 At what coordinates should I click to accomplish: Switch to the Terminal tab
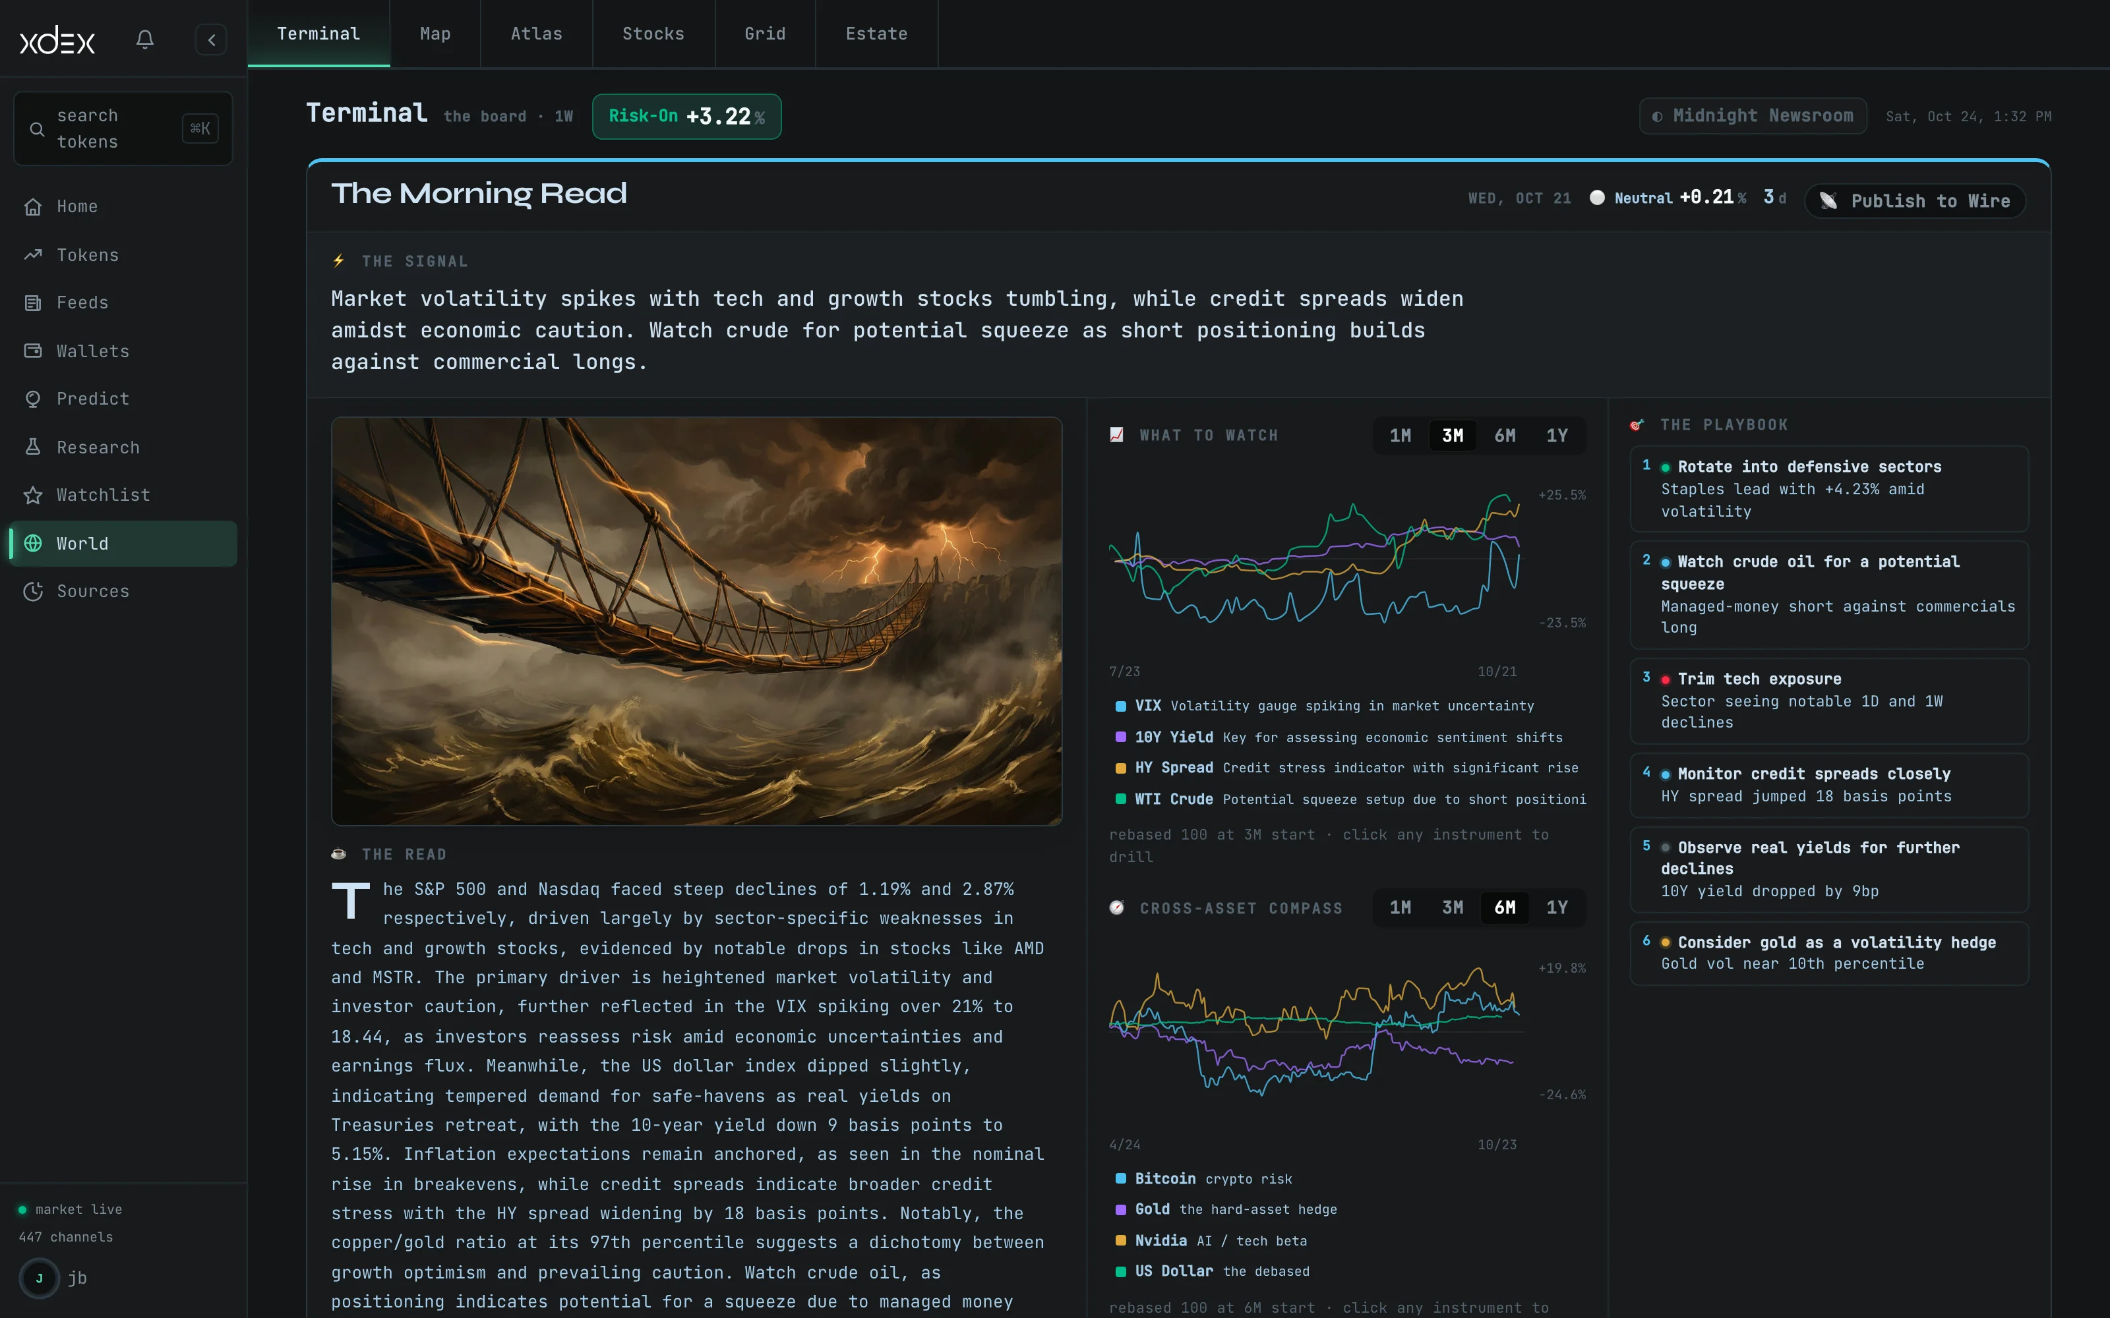click(x=318, y=34)
